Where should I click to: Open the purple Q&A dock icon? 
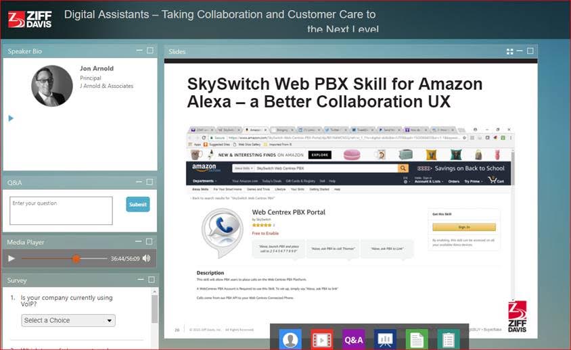tap(354, 340)
